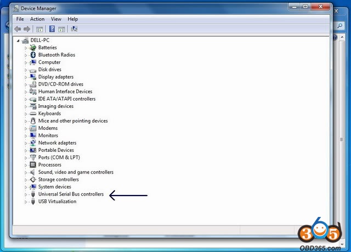
Task: Select the Portable Devices label
Action: tap(56, 150)
